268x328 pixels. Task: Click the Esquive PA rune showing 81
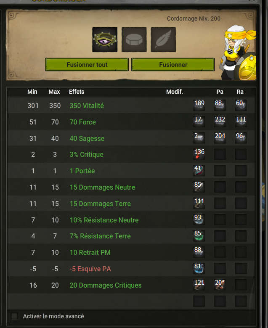tap(199, 269)
